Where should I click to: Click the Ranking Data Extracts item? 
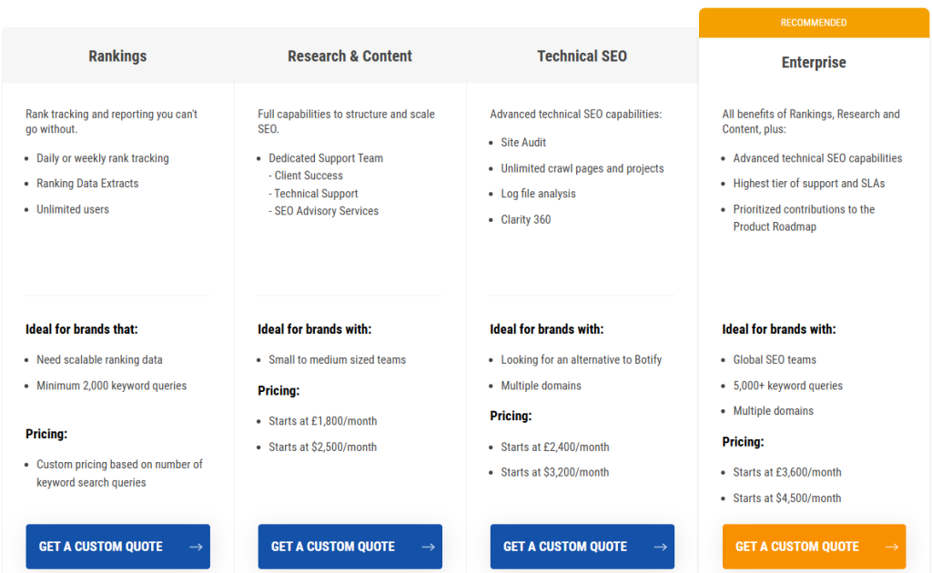tap(87, 184)
